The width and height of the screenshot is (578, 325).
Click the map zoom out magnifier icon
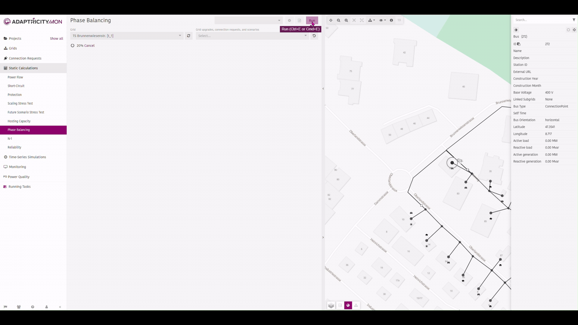(338, 20)
